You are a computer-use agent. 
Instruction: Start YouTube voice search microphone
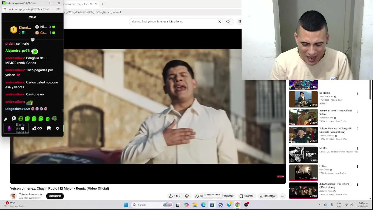[x=240, y=22]
